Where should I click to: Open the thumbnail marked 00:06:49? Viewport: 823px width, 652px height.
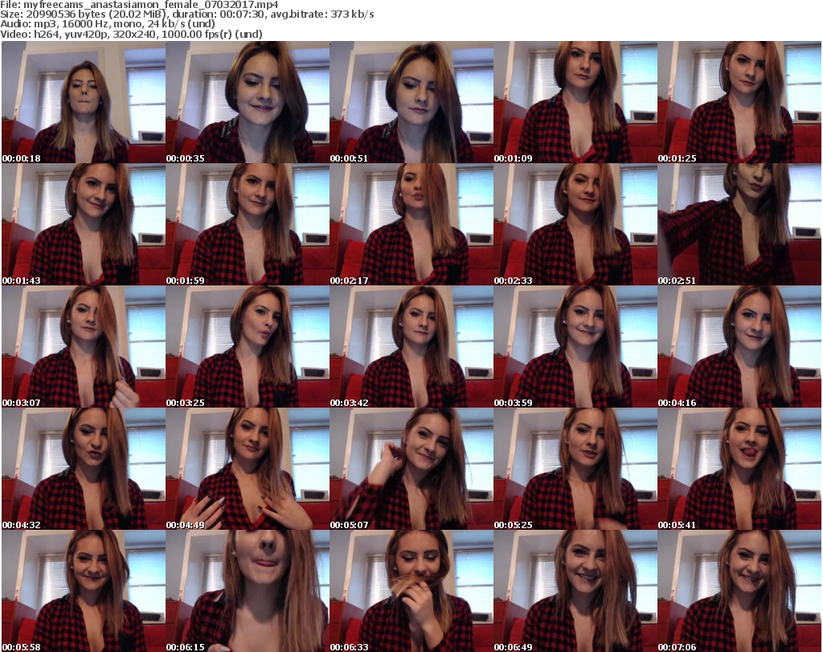click(575, 591)
